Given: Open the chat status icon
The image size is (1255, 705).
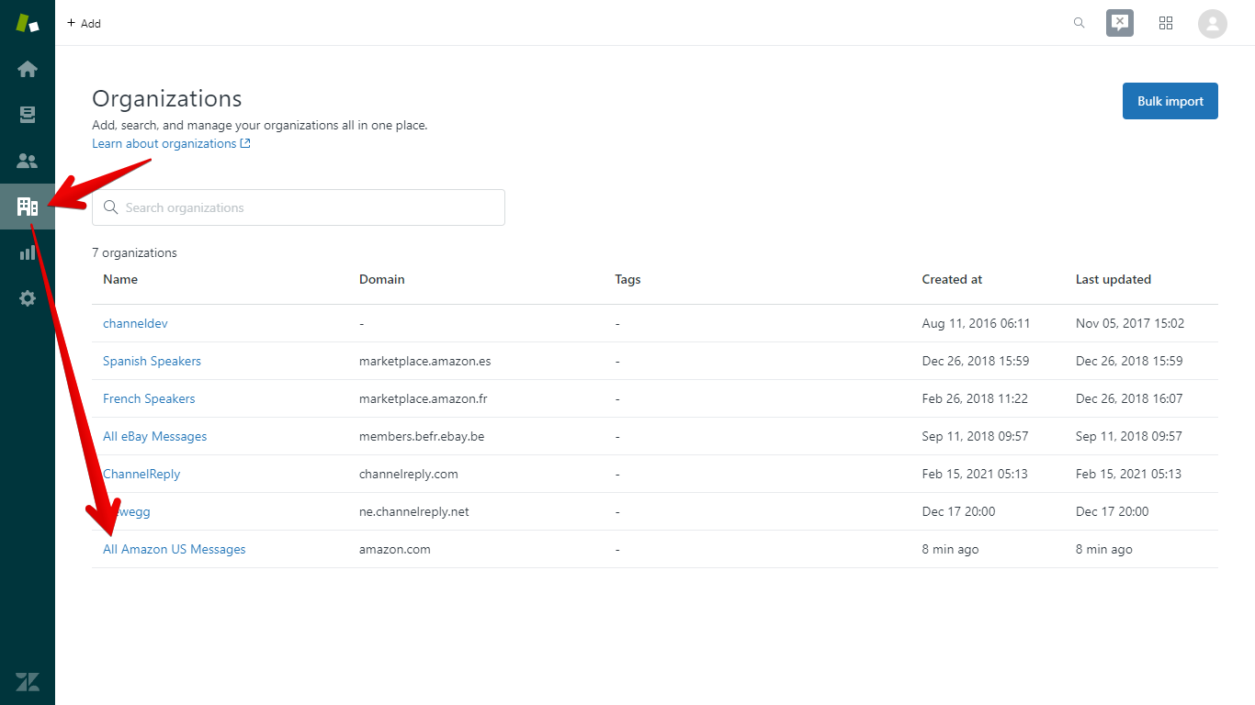Looking at the screenshot, I should [1120, 23].
